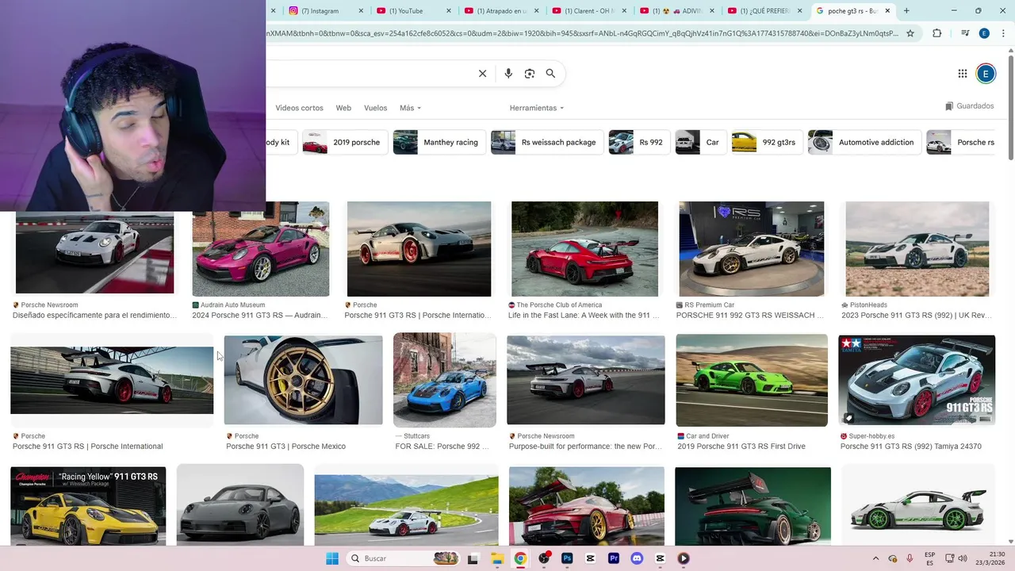Open the red Porsche Club of America image
Screen dimensions: 1015x571
tap(584, 249)
